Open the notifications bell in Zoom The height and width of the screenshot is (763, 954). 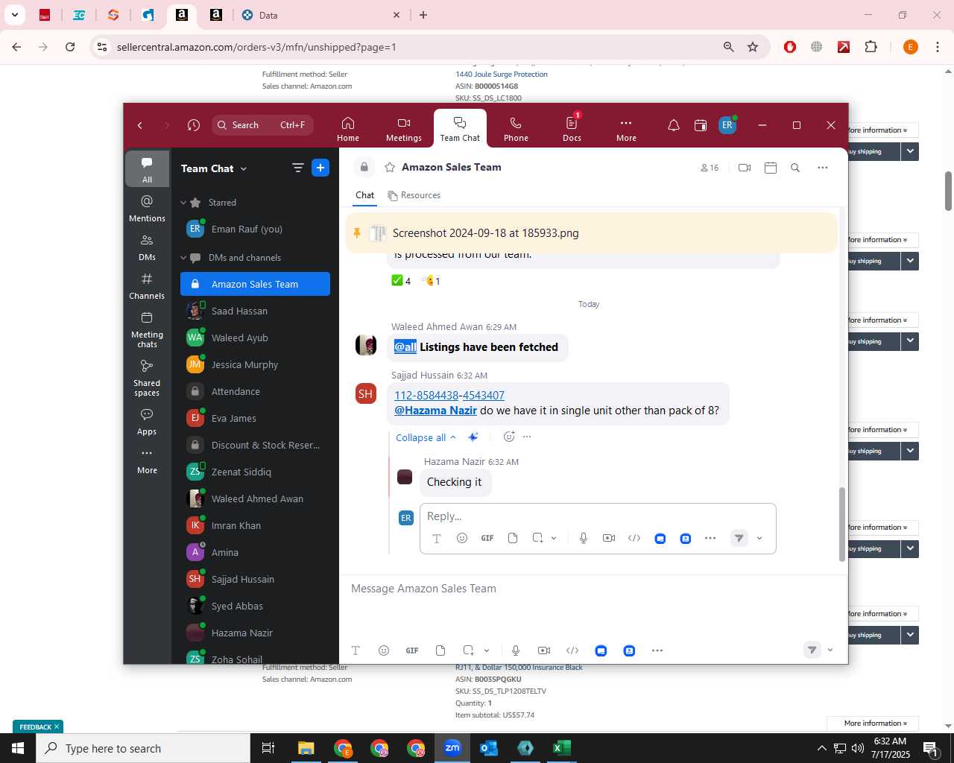(674, 125)
